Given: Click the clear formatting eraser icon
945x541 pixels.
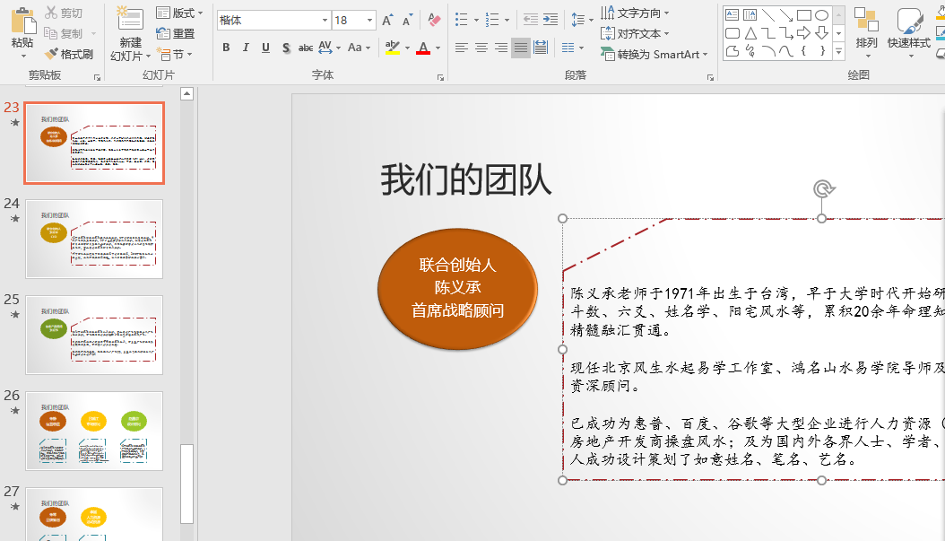Looking at the screenshot, I should [434, 20].
